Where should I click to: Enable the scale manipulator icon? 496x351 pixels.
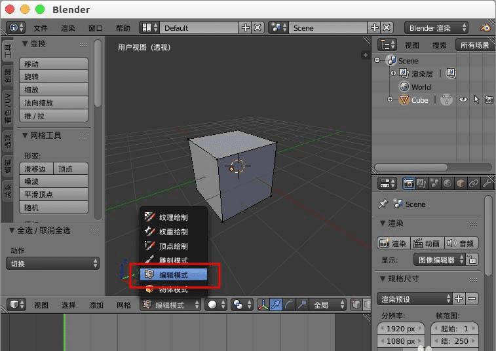pos(303,305)
